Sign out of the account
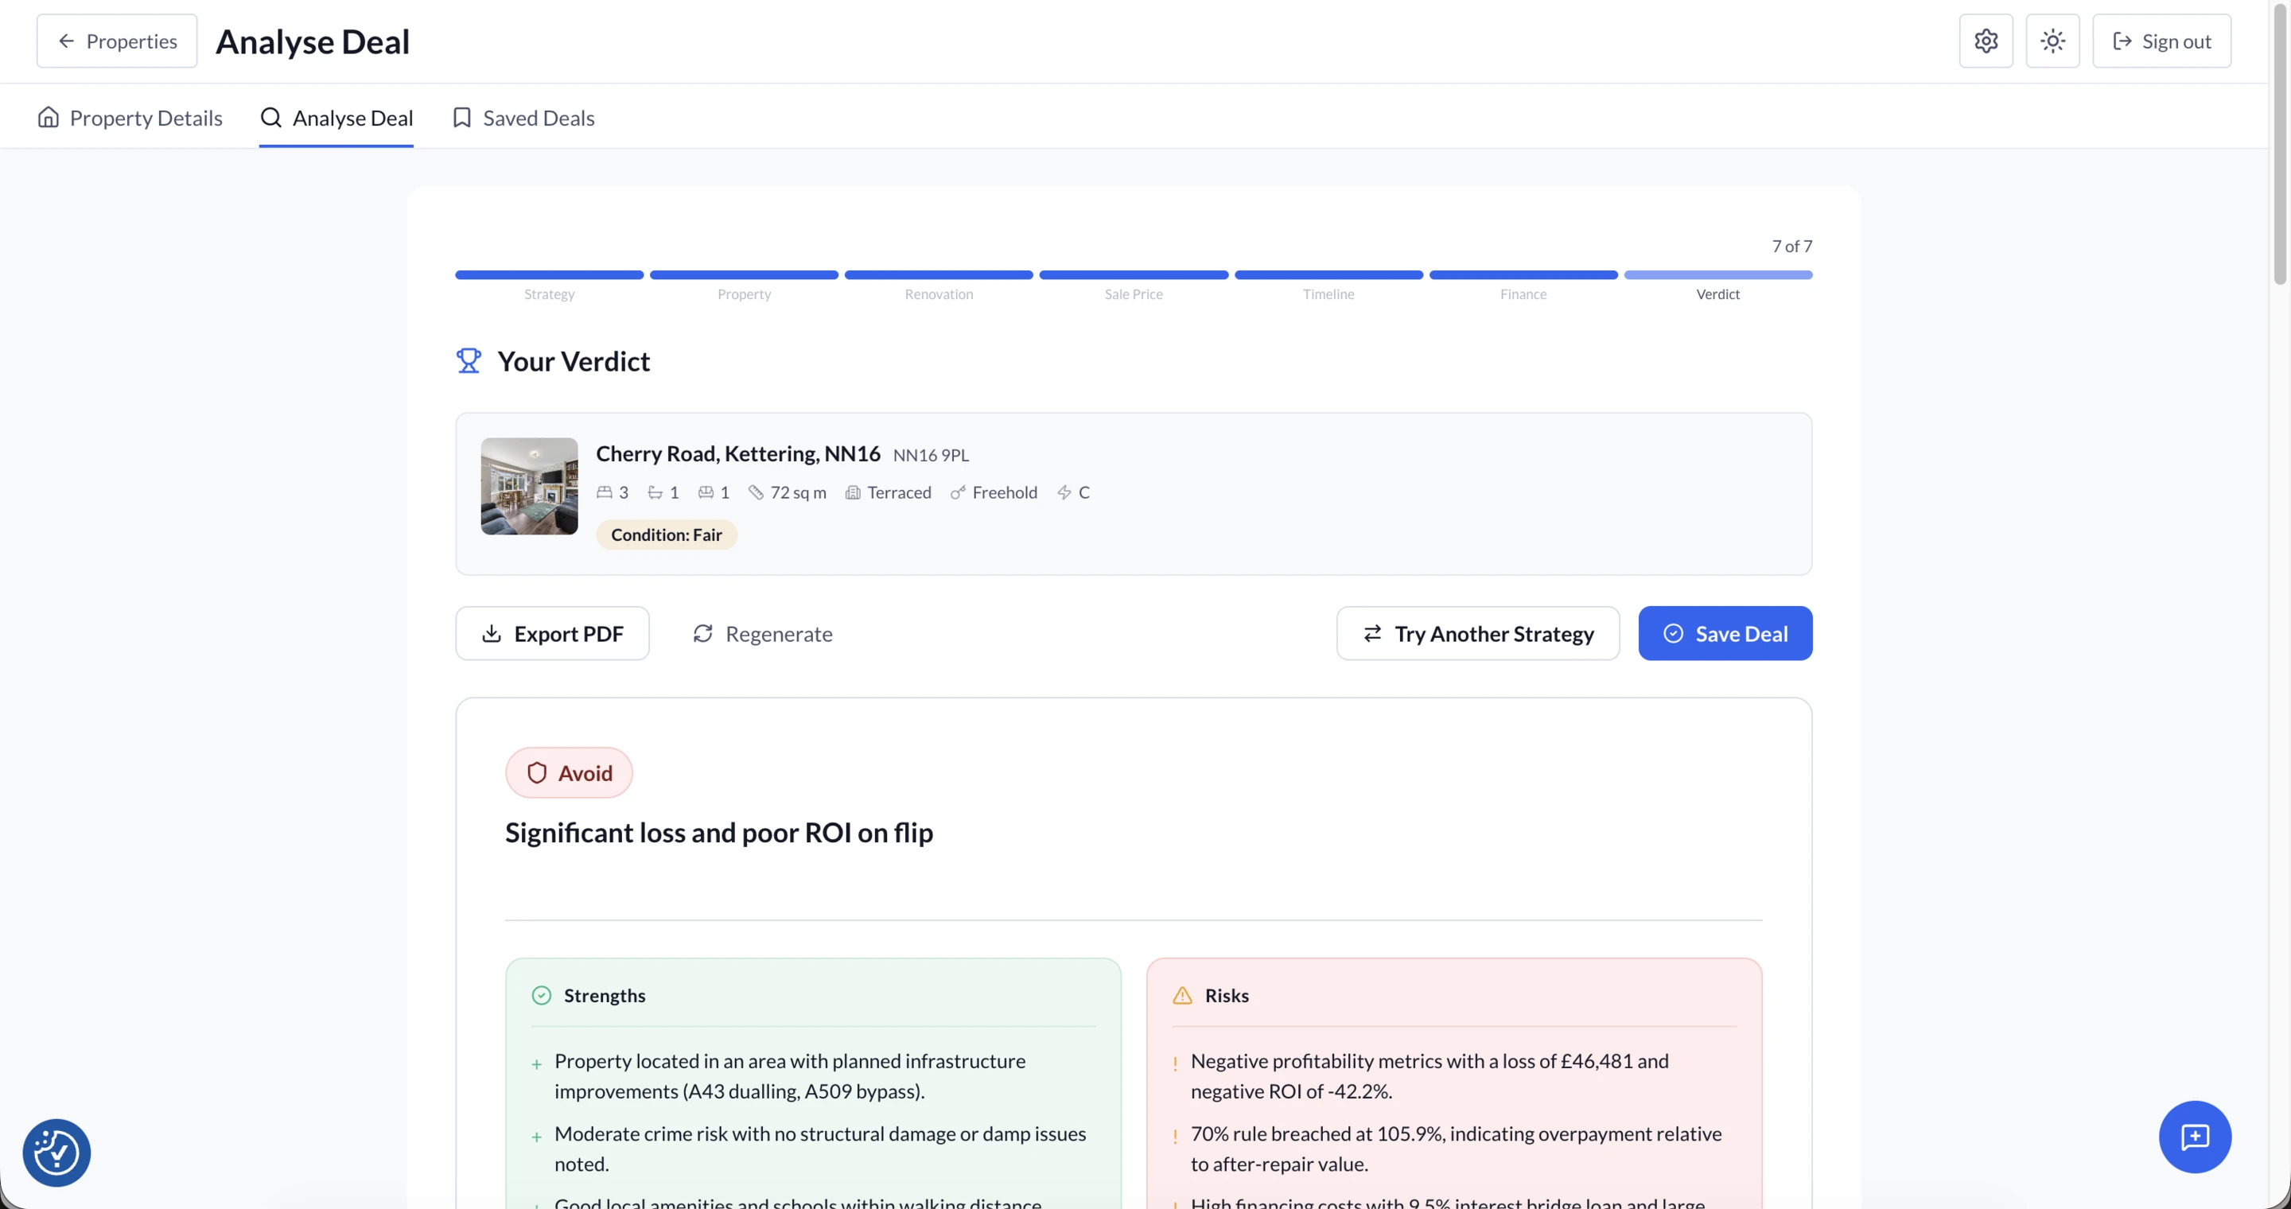2291x1209 pixels. tap(2161, 41)
